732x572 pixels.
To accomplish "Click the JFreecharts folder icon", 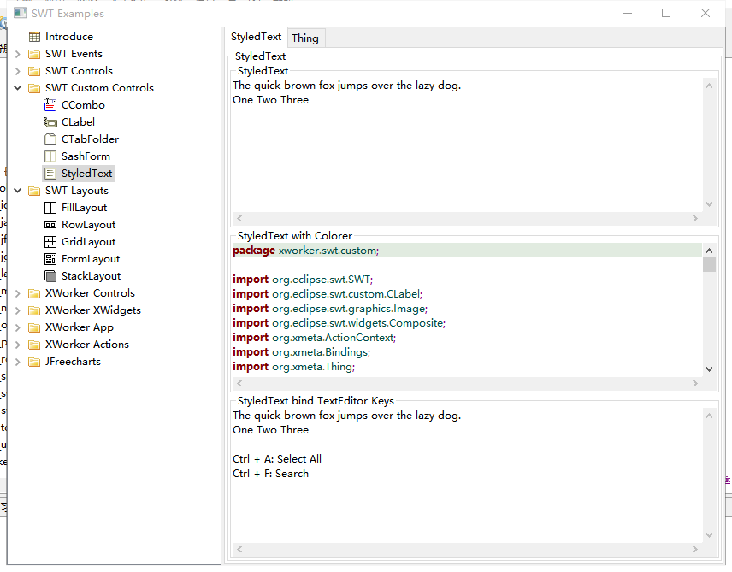I will click(34, 362).
